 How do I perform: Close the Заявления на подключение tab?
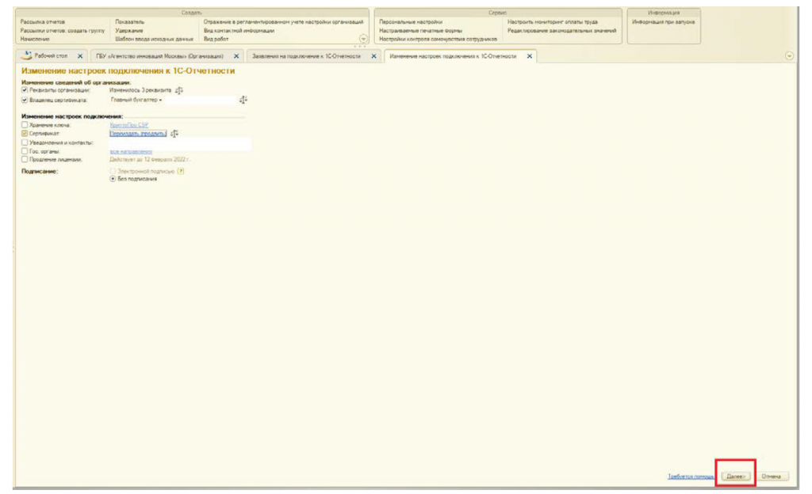tap(373, 56)
